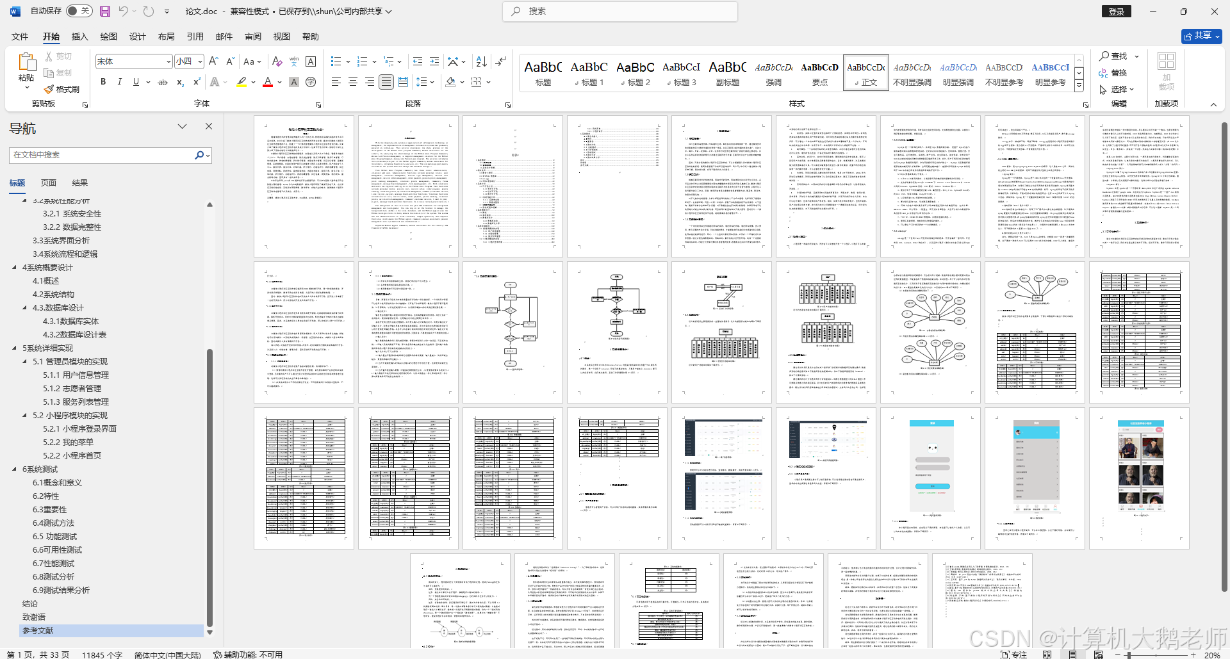
Task: Apply the 标题 1 style
Action: point(589,72)
